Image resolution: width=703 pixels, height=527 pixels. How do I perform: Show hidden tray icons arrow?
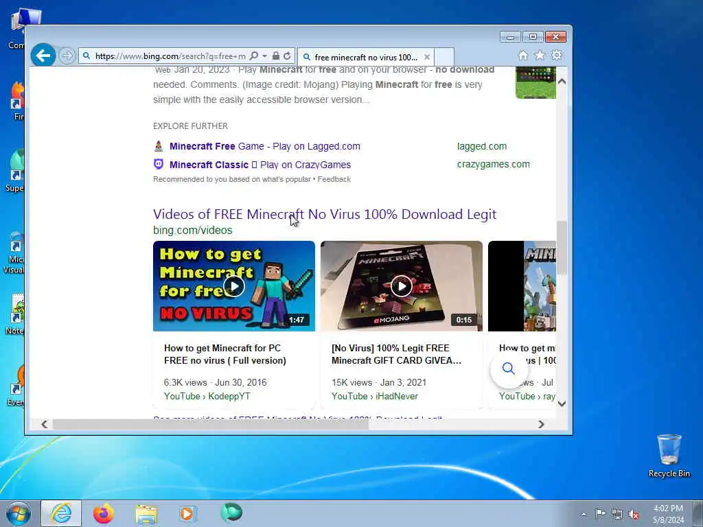[x=584, y=514]
